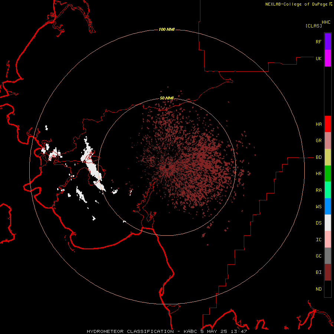
Task: Click the 5 MAY 25 date
Action: click(x=214, y=331)
